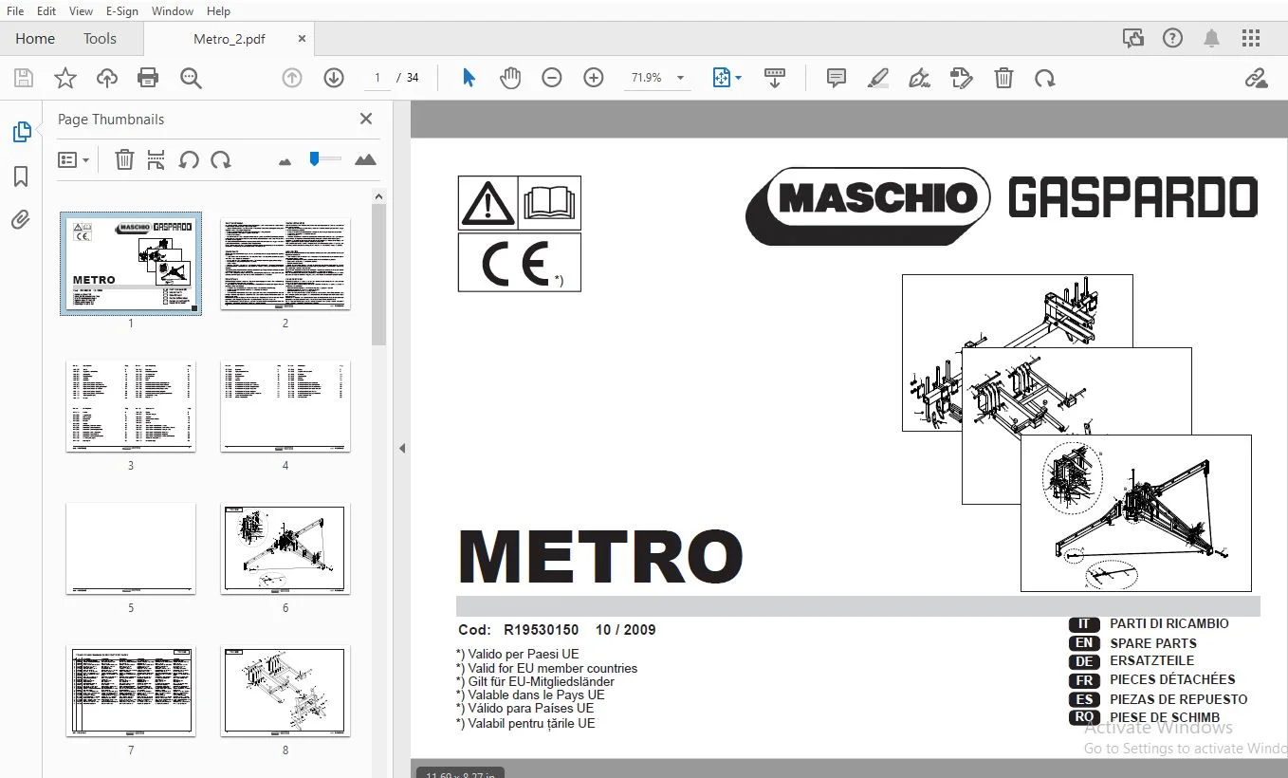Rotate thumbnails clockwise
The width and height of the screenshot is (1288, 778).
221,159
